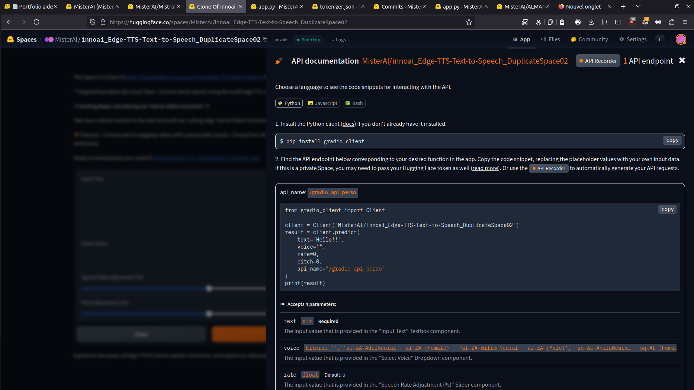Toggle the Accepts 4 parameters section

[x=308, y=304]
